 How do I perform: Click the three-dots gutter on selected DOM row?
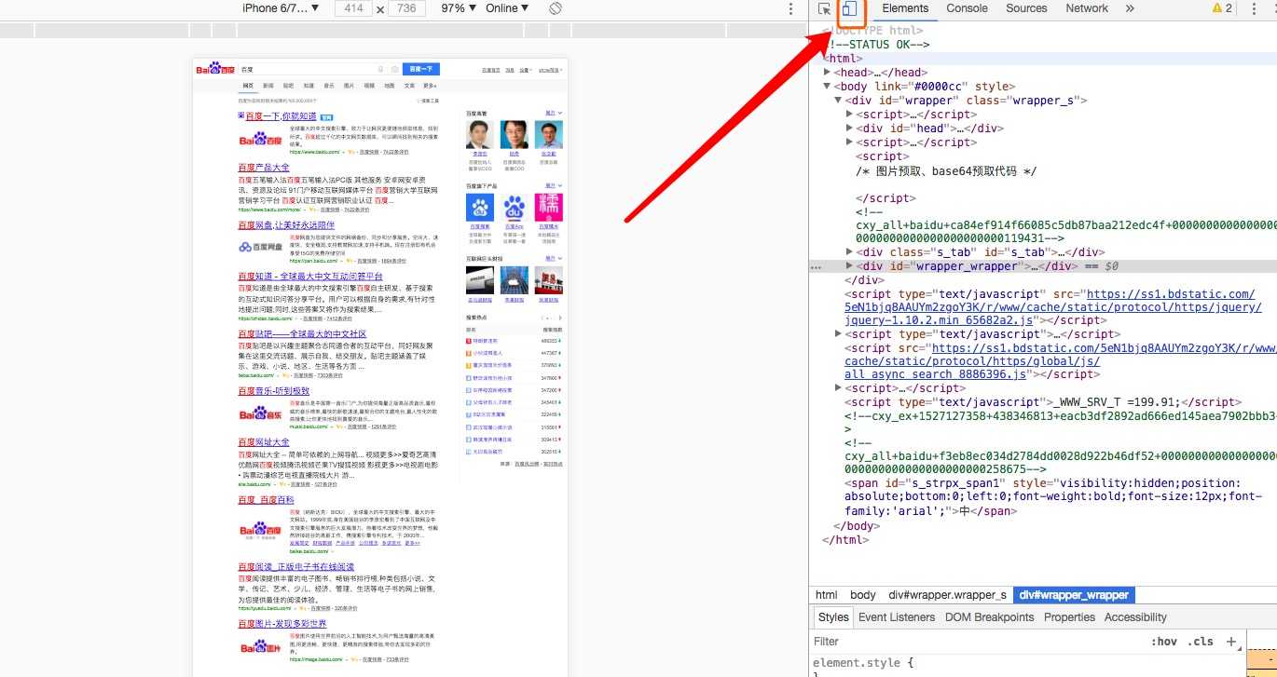[x=817, y=266]
